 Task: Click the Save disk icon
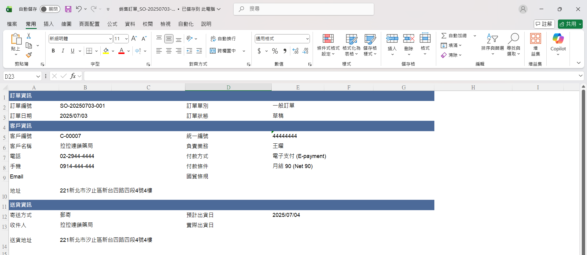[x=68, y=9]
